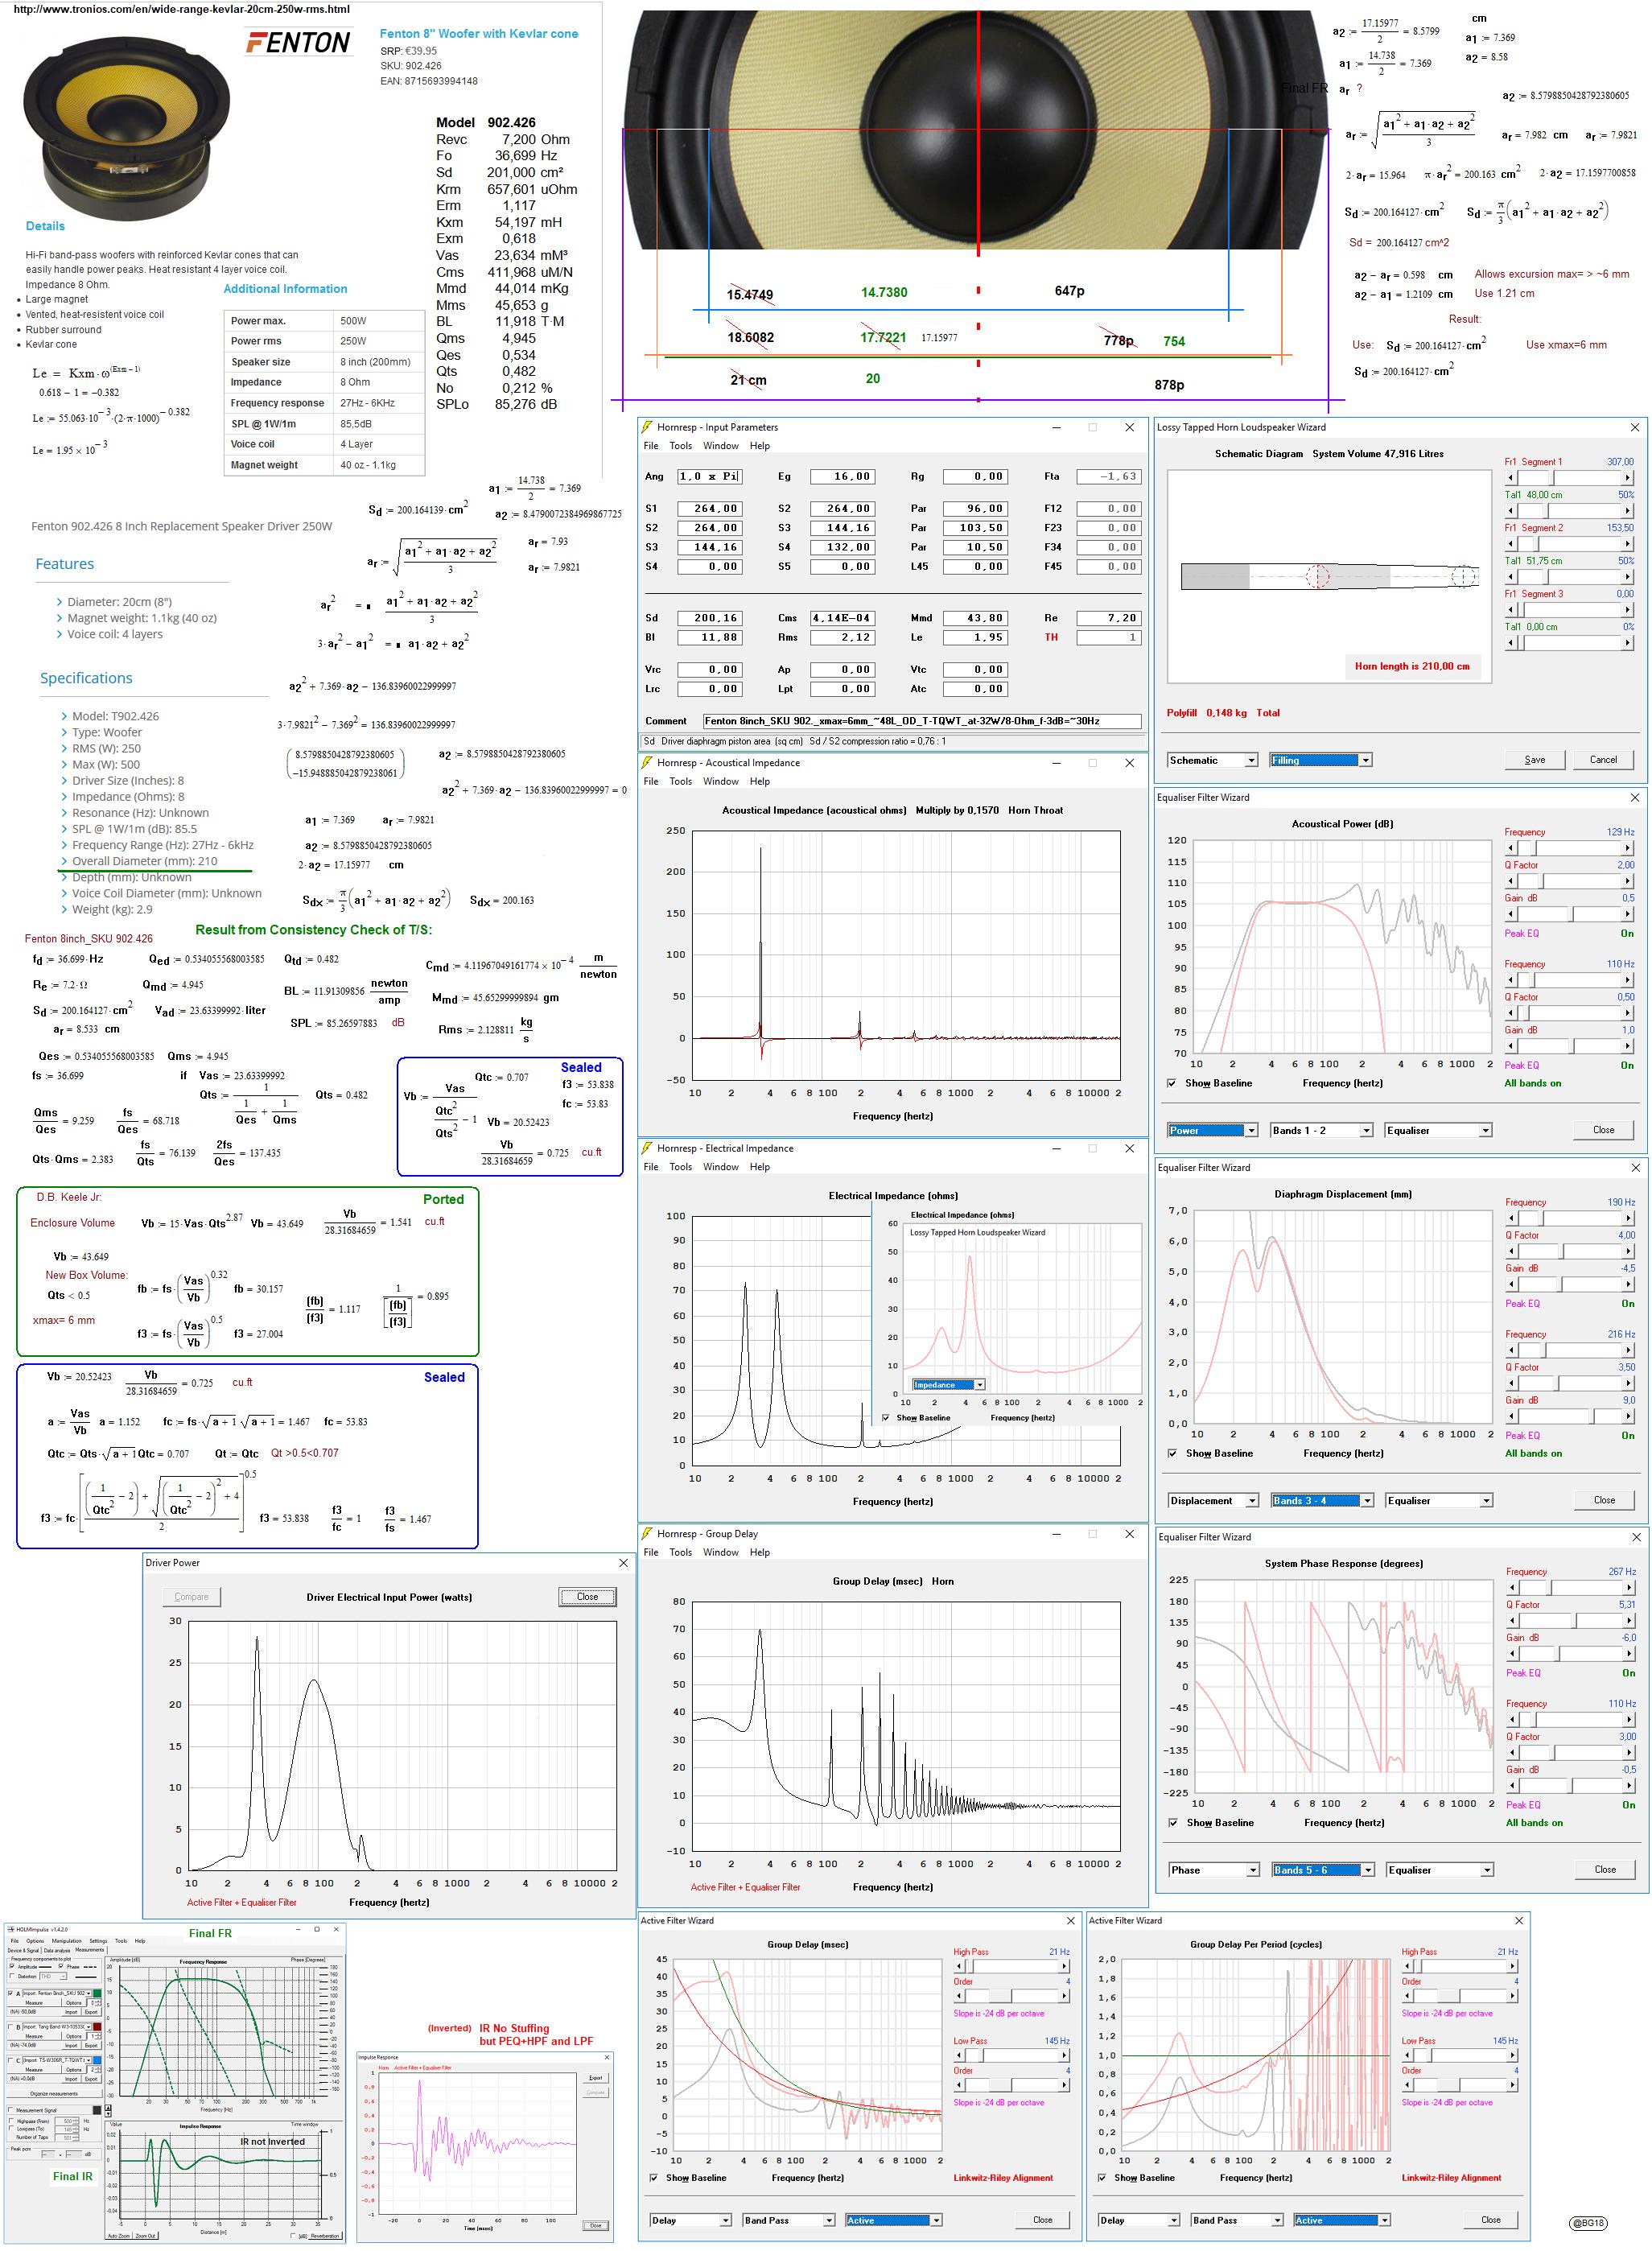The height and width of the screenshot is (2251, 1652).
Task: Switch to Data analysis tab in HOLMImpulse
Action: [57, 1949]
